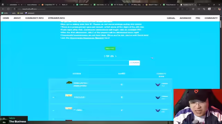This screenshot has width=222, height=124.
Task: Switch to the X (Twitter) tab
Action: tap(66, 4)
